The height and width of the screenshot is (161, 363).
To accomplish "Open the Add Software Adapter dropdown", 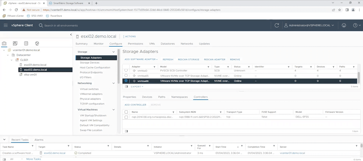I will [x=141, y=59].
